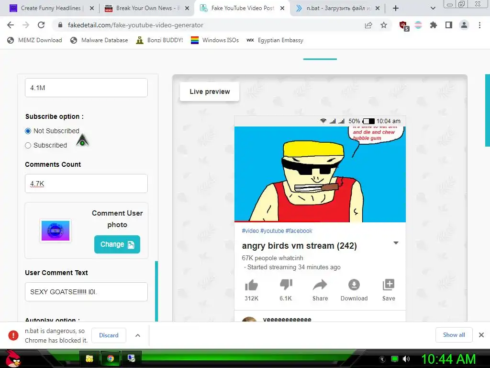Expand the tab search chevron
Image resolution: width=490 pixels, height=368 pixels.
point(433,8)
